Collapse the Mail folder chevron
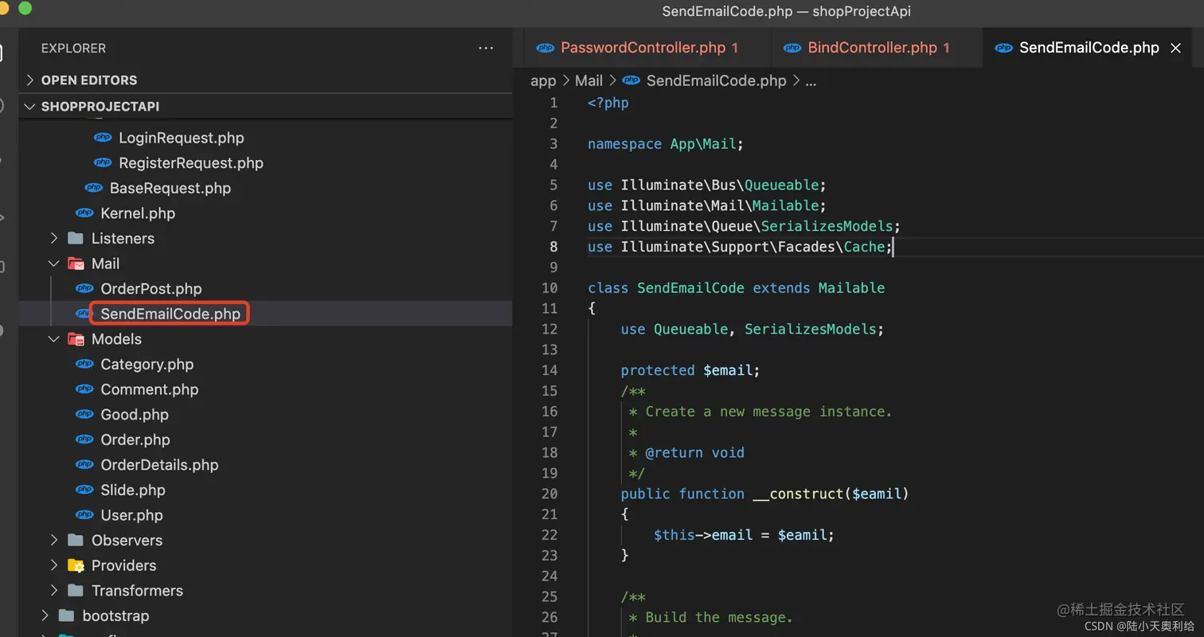 (x=54, y=264)
